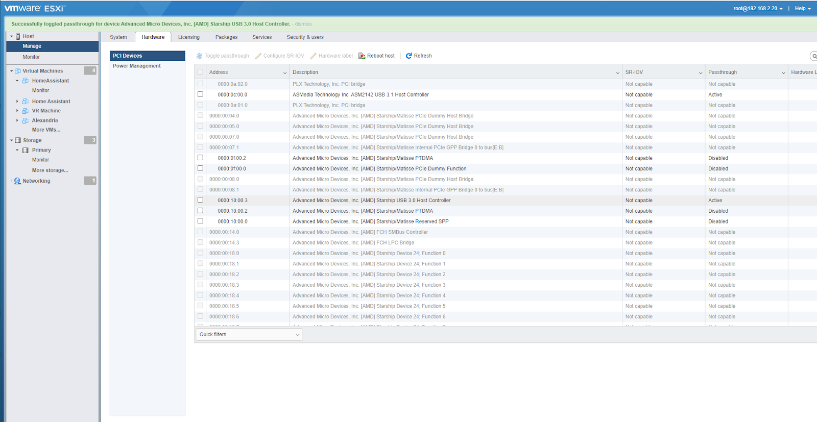Collapse the Primary datastore node arrow
Screen dimensions: 817x422
click(17, 150)
